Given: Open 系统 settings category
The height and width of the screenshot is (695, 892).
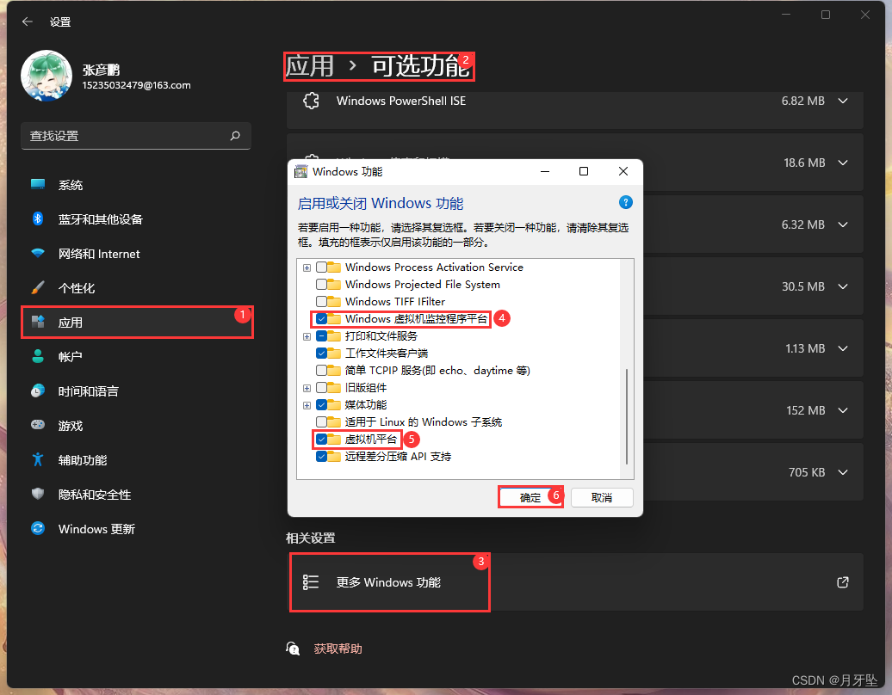Looking at the screenshot, I should pyautogui.click(x=135, y=185).
